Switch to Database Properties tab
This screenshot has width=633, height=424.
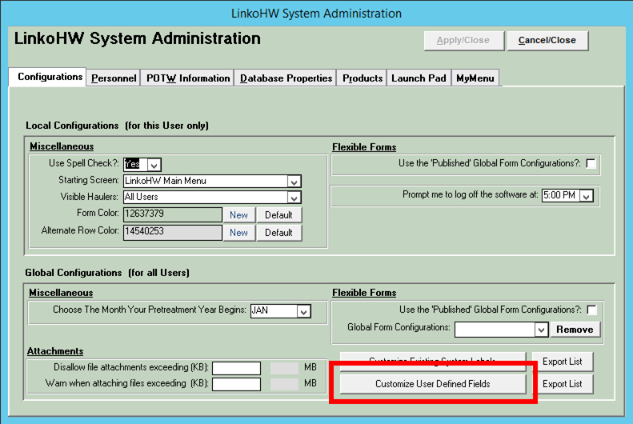(x=286, y=78)
